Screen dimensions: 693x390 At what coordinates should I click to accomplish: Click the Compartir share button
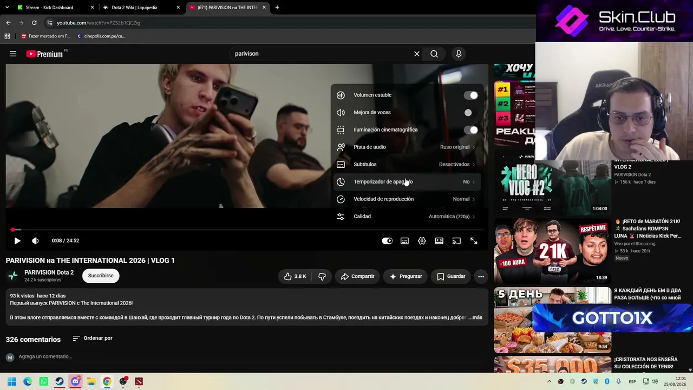click(x=357, y=276)
